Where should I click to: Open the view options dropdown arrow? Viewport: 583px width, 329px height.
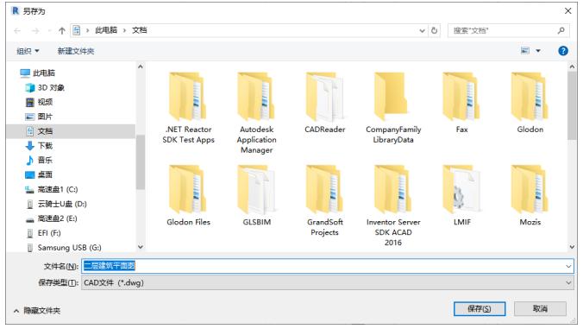[x=538, y=51]
